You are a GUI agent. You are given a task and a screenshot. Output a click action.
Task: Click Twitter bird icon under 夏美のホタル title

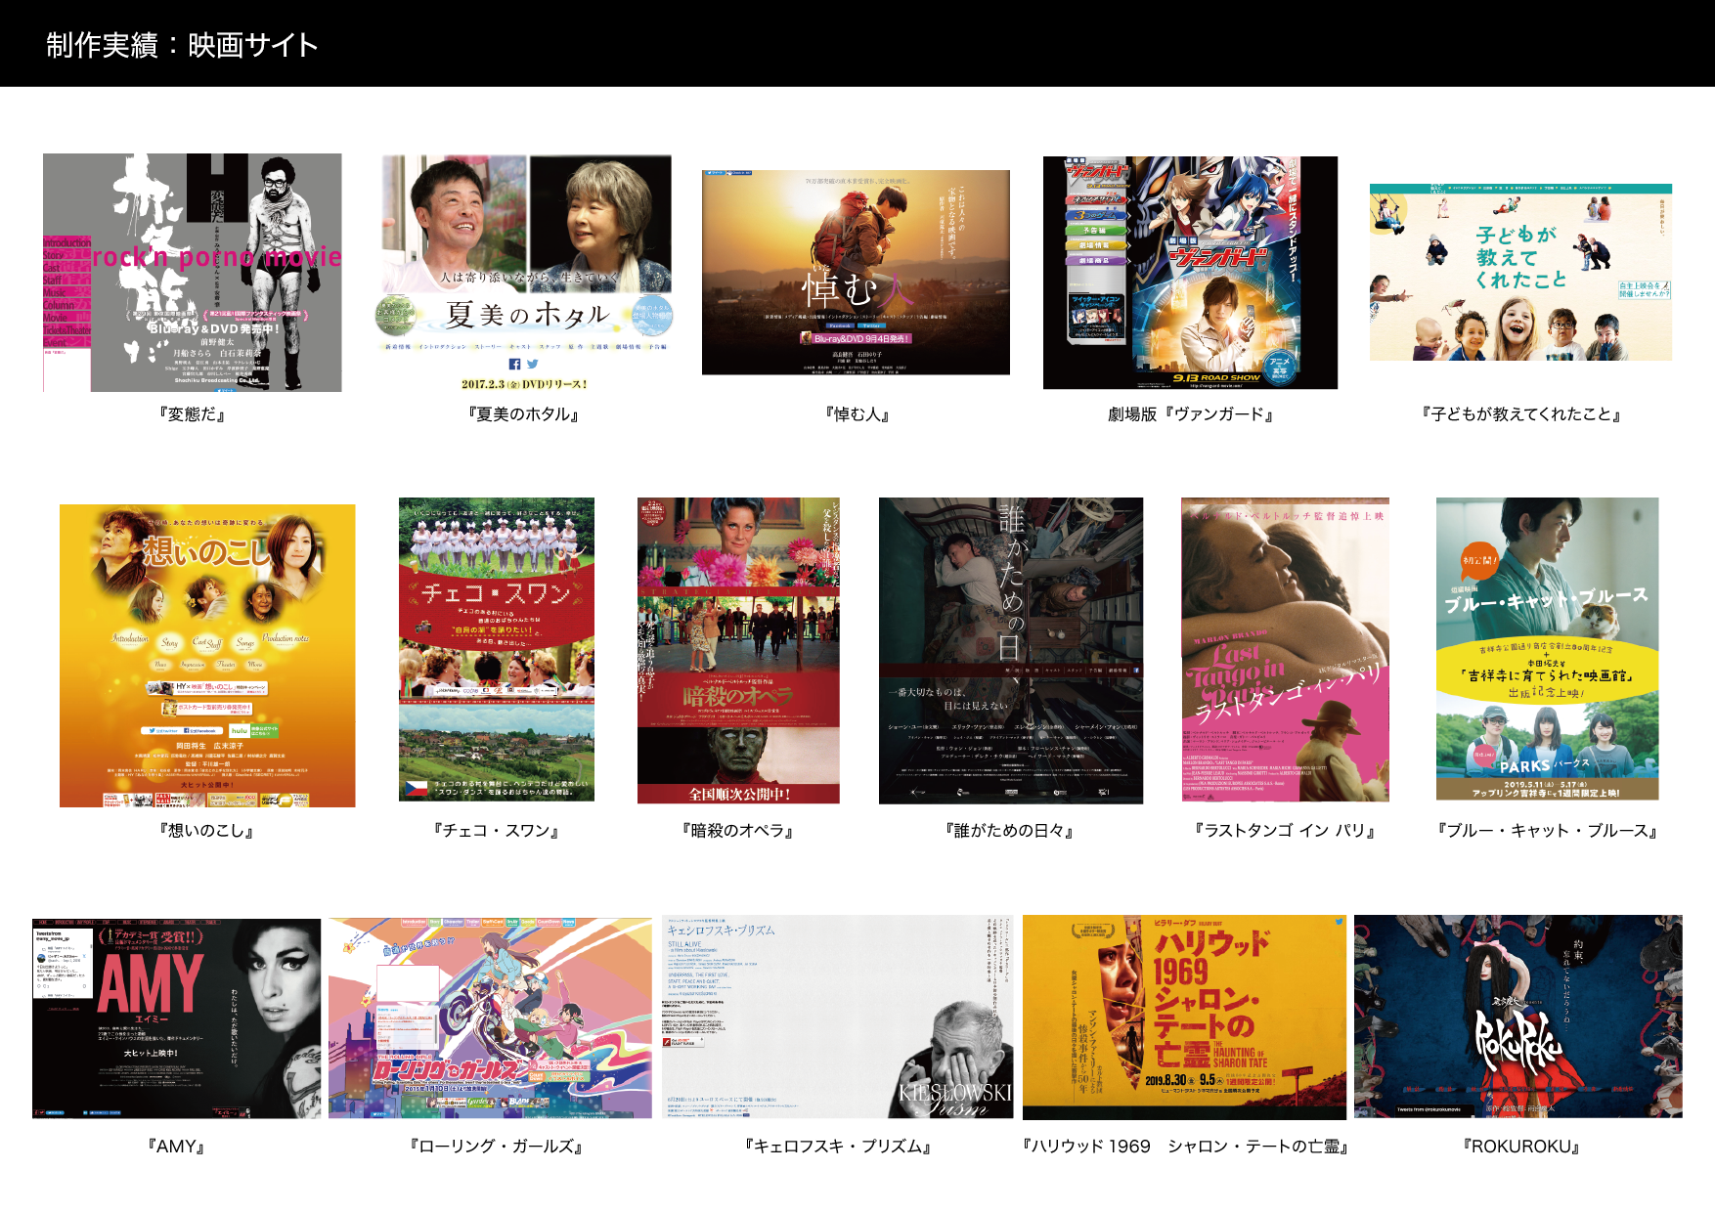click(x=532, y=364)
